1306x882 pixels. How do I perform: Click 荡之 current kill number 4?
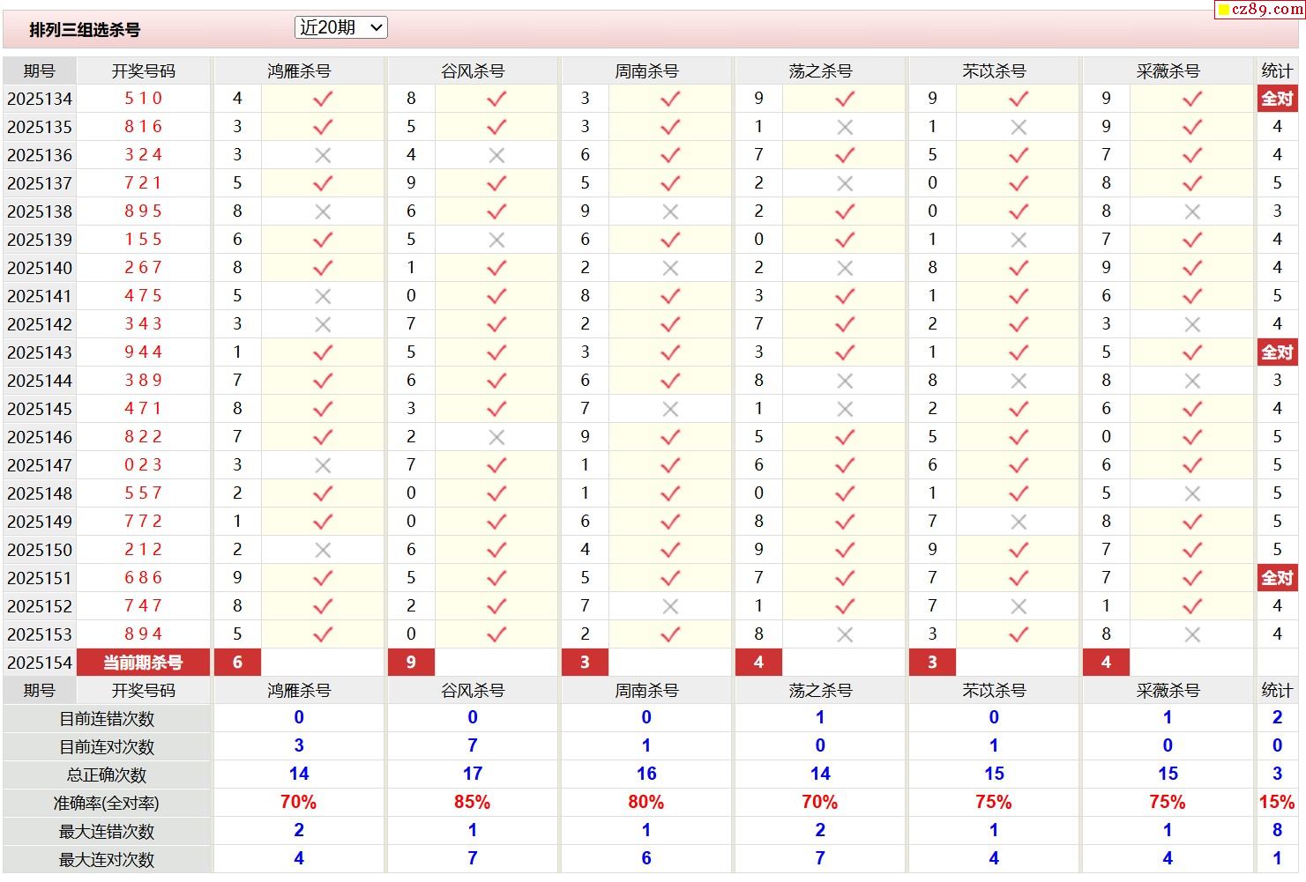coord(758,663)
